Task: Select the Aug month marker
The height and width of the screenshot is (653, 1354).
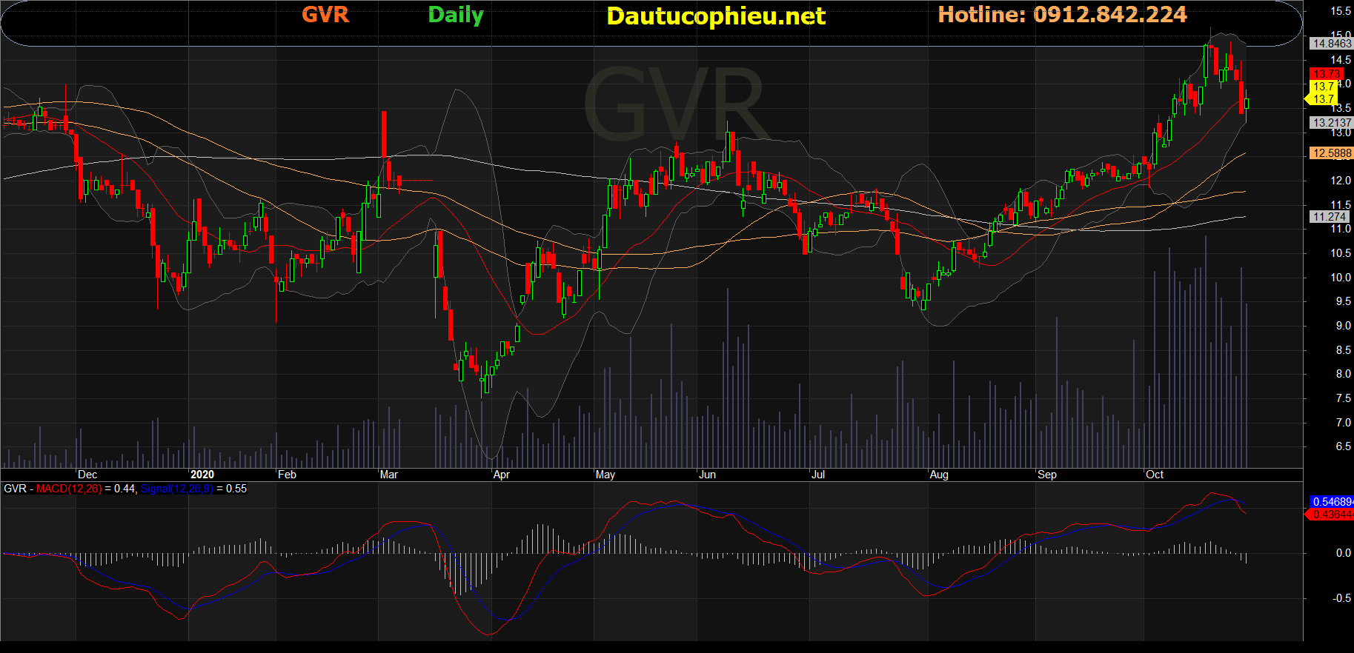Action: pos(939,475)
